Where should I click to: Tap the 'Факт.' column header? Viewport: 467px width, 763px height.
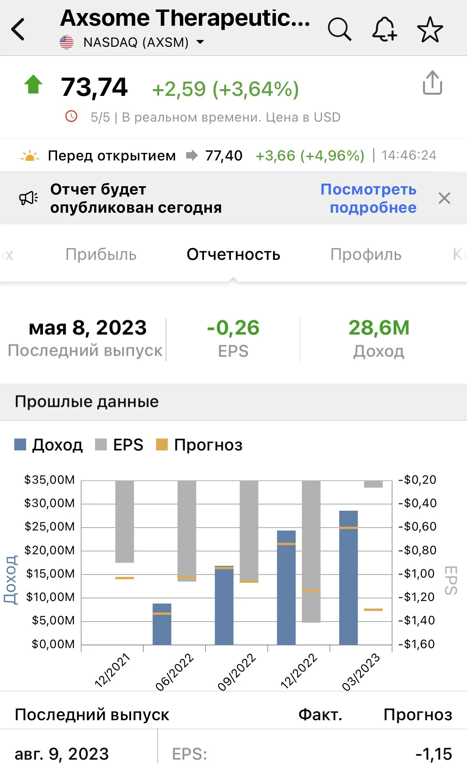[320, 715]
